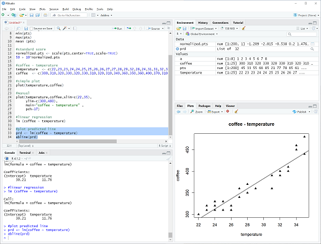Open the List view mode dropdown
Image resolution: width=321 pixels, height=244 pixels.
[x=302, y=29]
